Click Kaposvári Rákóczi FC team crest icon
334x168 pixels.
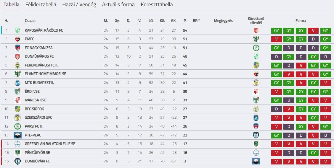point(17,30)
